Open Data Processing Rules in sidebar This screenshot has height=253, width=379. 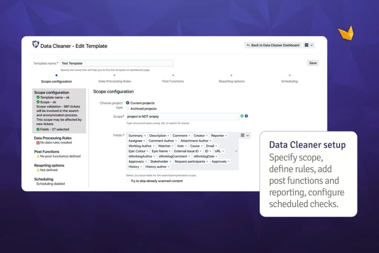tap(53, 138)
